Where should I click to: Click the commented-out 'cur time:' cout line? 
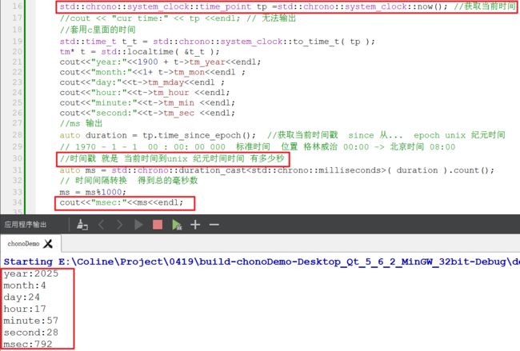[x=178, y=18]
